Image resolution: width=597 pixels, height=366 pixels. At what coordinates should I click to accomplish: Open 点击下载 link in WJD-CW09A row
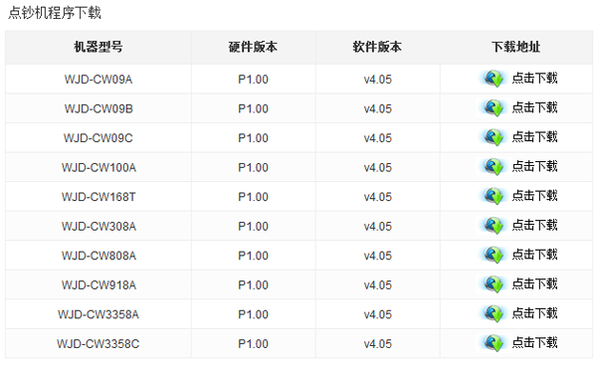tap(534, 78)
